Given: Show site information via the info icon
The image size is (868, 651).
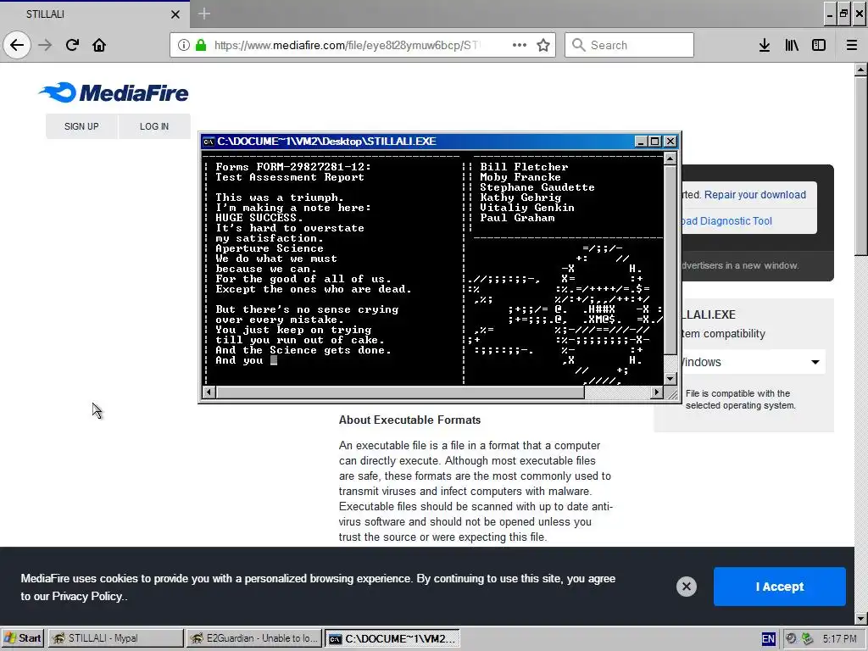Looking at the screenshot, I should [x=183, y=45].
